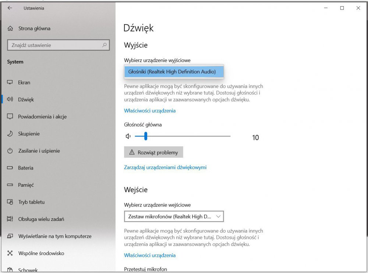This screenshot has width=368, height=273.
Task: Open Zarządzaj urządzeniami dźwiękowymi link
Action: (x=165, y=167)
